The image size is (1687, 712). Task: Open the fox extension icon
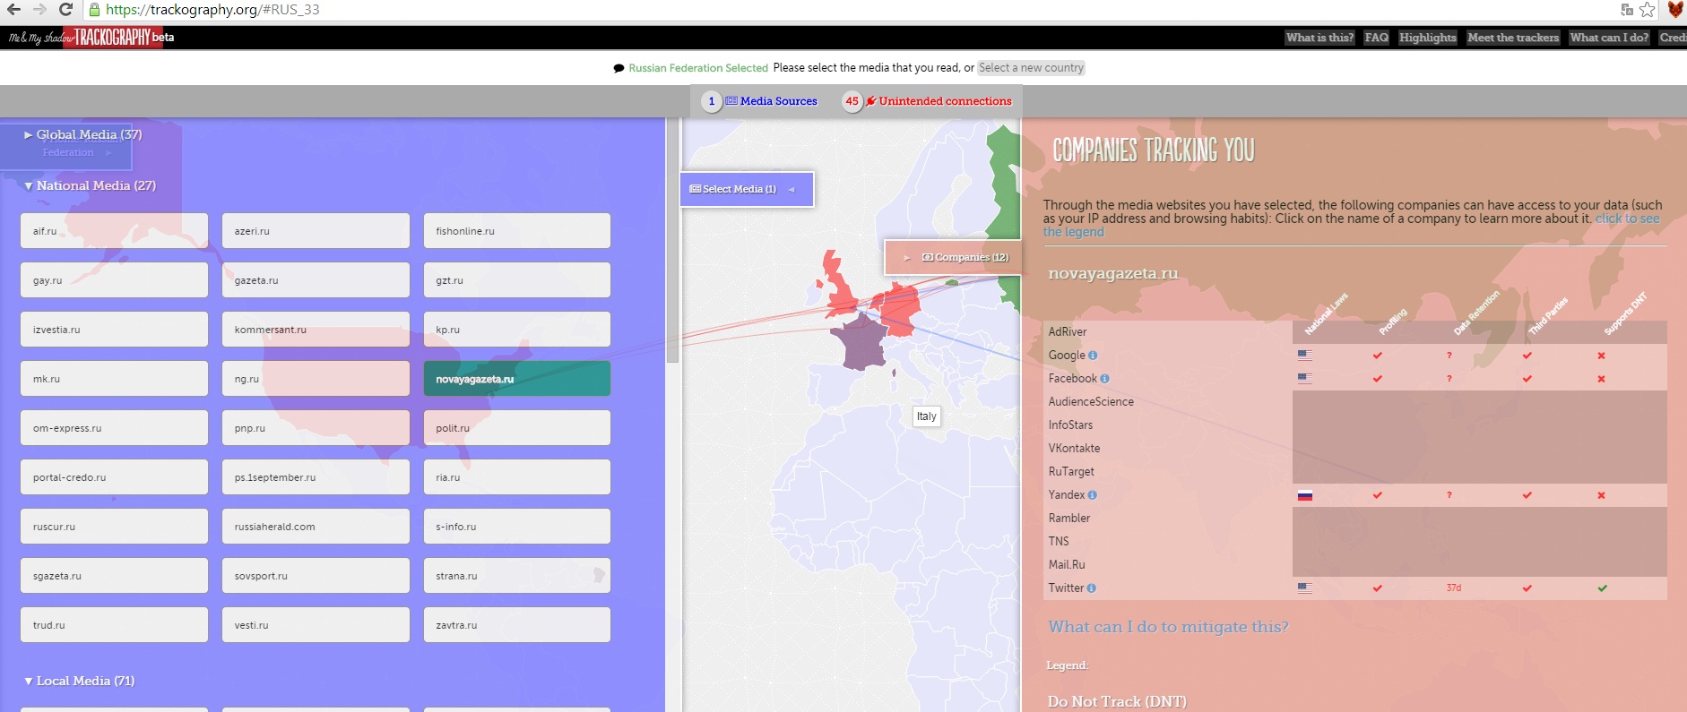[1675, 10]
